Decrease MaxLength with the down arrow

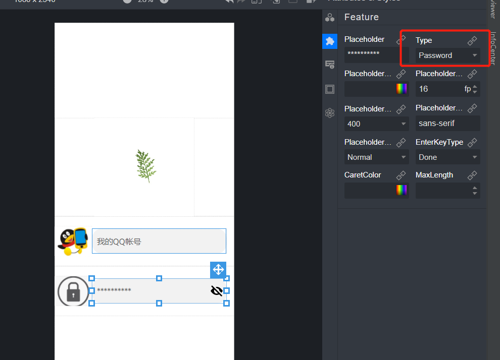pyautogui.click(x=475, y=193)
